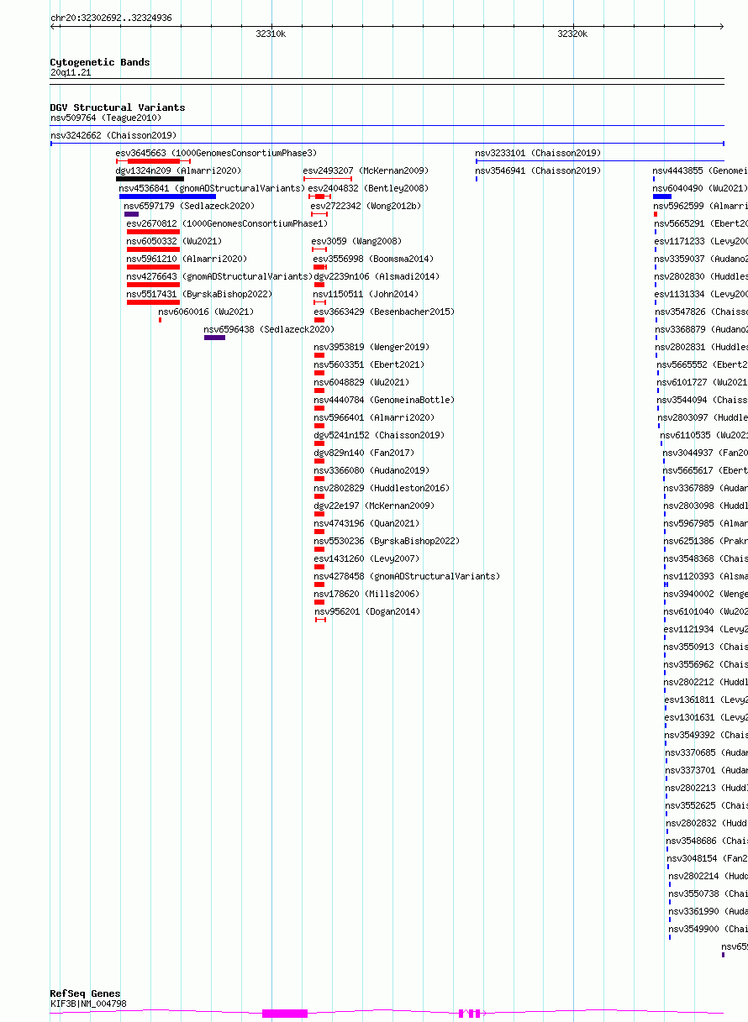The height and width of the screenshot is (1022, 748).
Task: Select esv3556998 (Boomsma2014) variant
Action: tap(373, 259)
